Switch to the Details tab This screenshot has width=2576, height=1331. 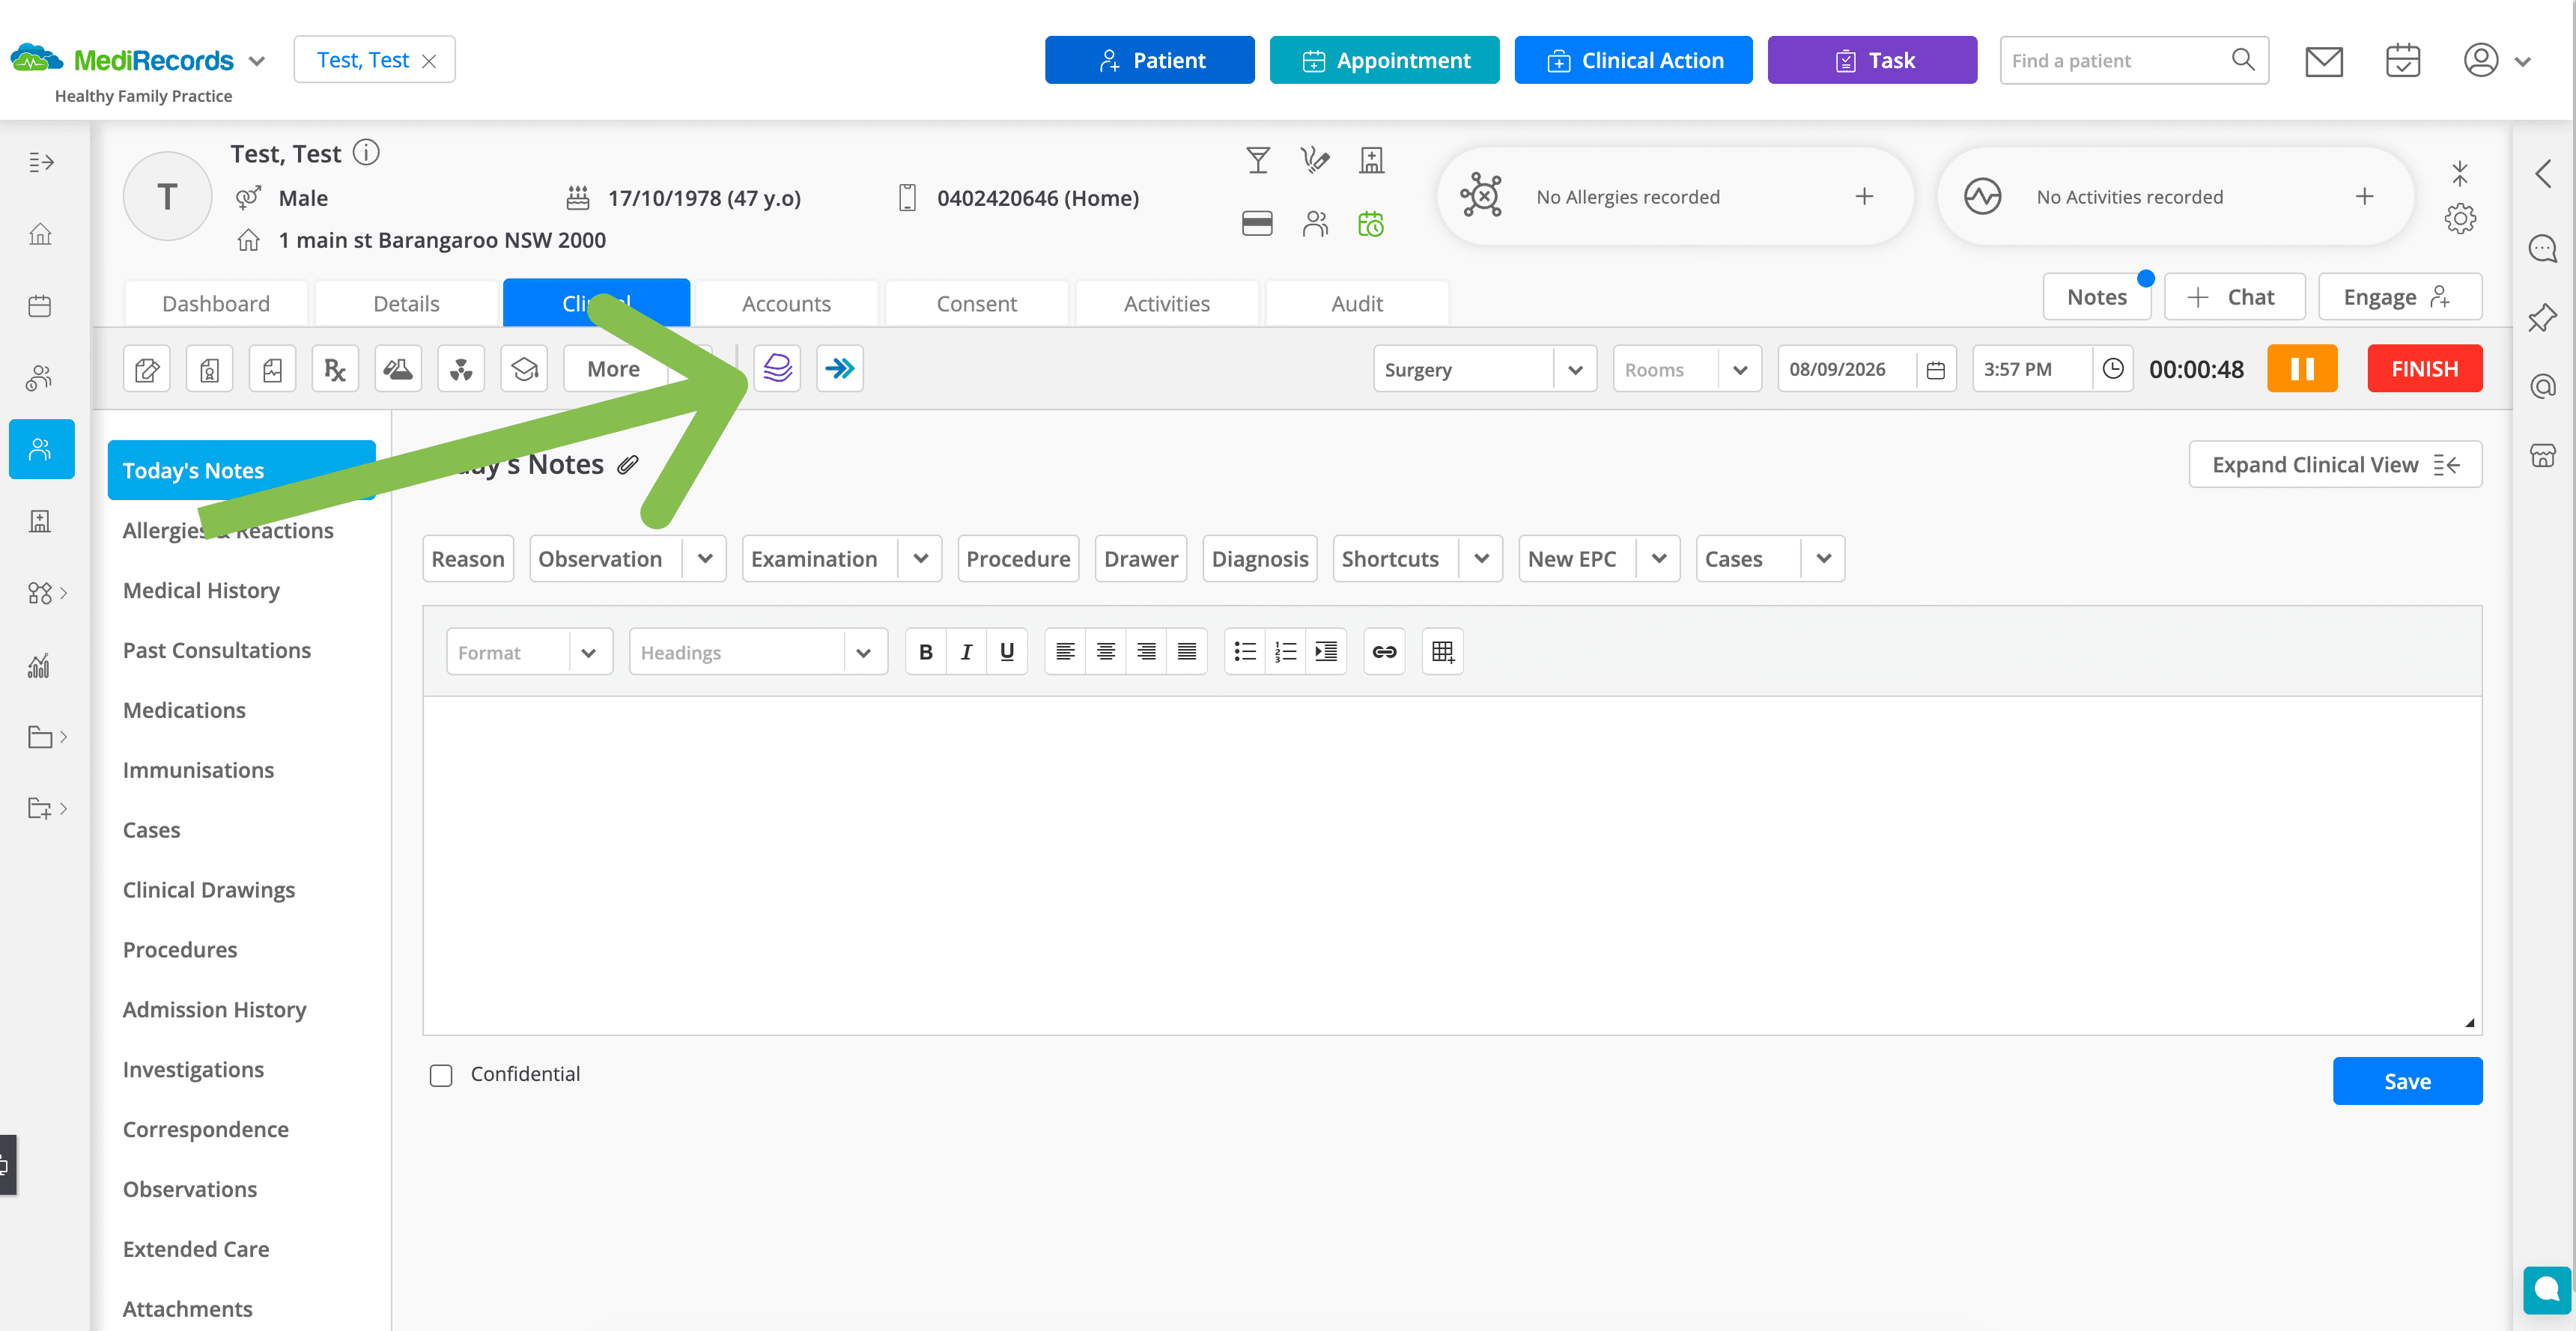pyautogui.click(x=406, y=303)
